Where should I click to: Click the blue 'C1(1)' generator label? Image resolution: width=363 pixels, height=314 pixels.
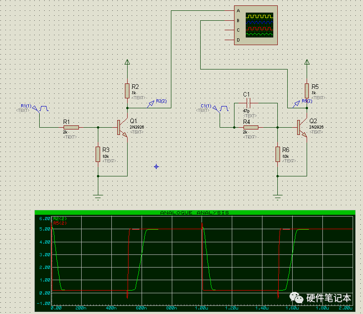[x=206, y=106]
